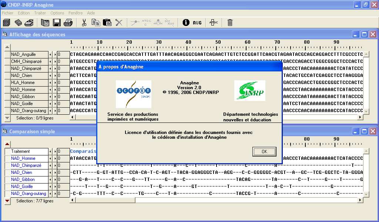Shift CMH_Chimpanzé sequence right with its arrow
Image resolution: width=379 pixels, height=222 pixels.
click(x=55, y=61)
